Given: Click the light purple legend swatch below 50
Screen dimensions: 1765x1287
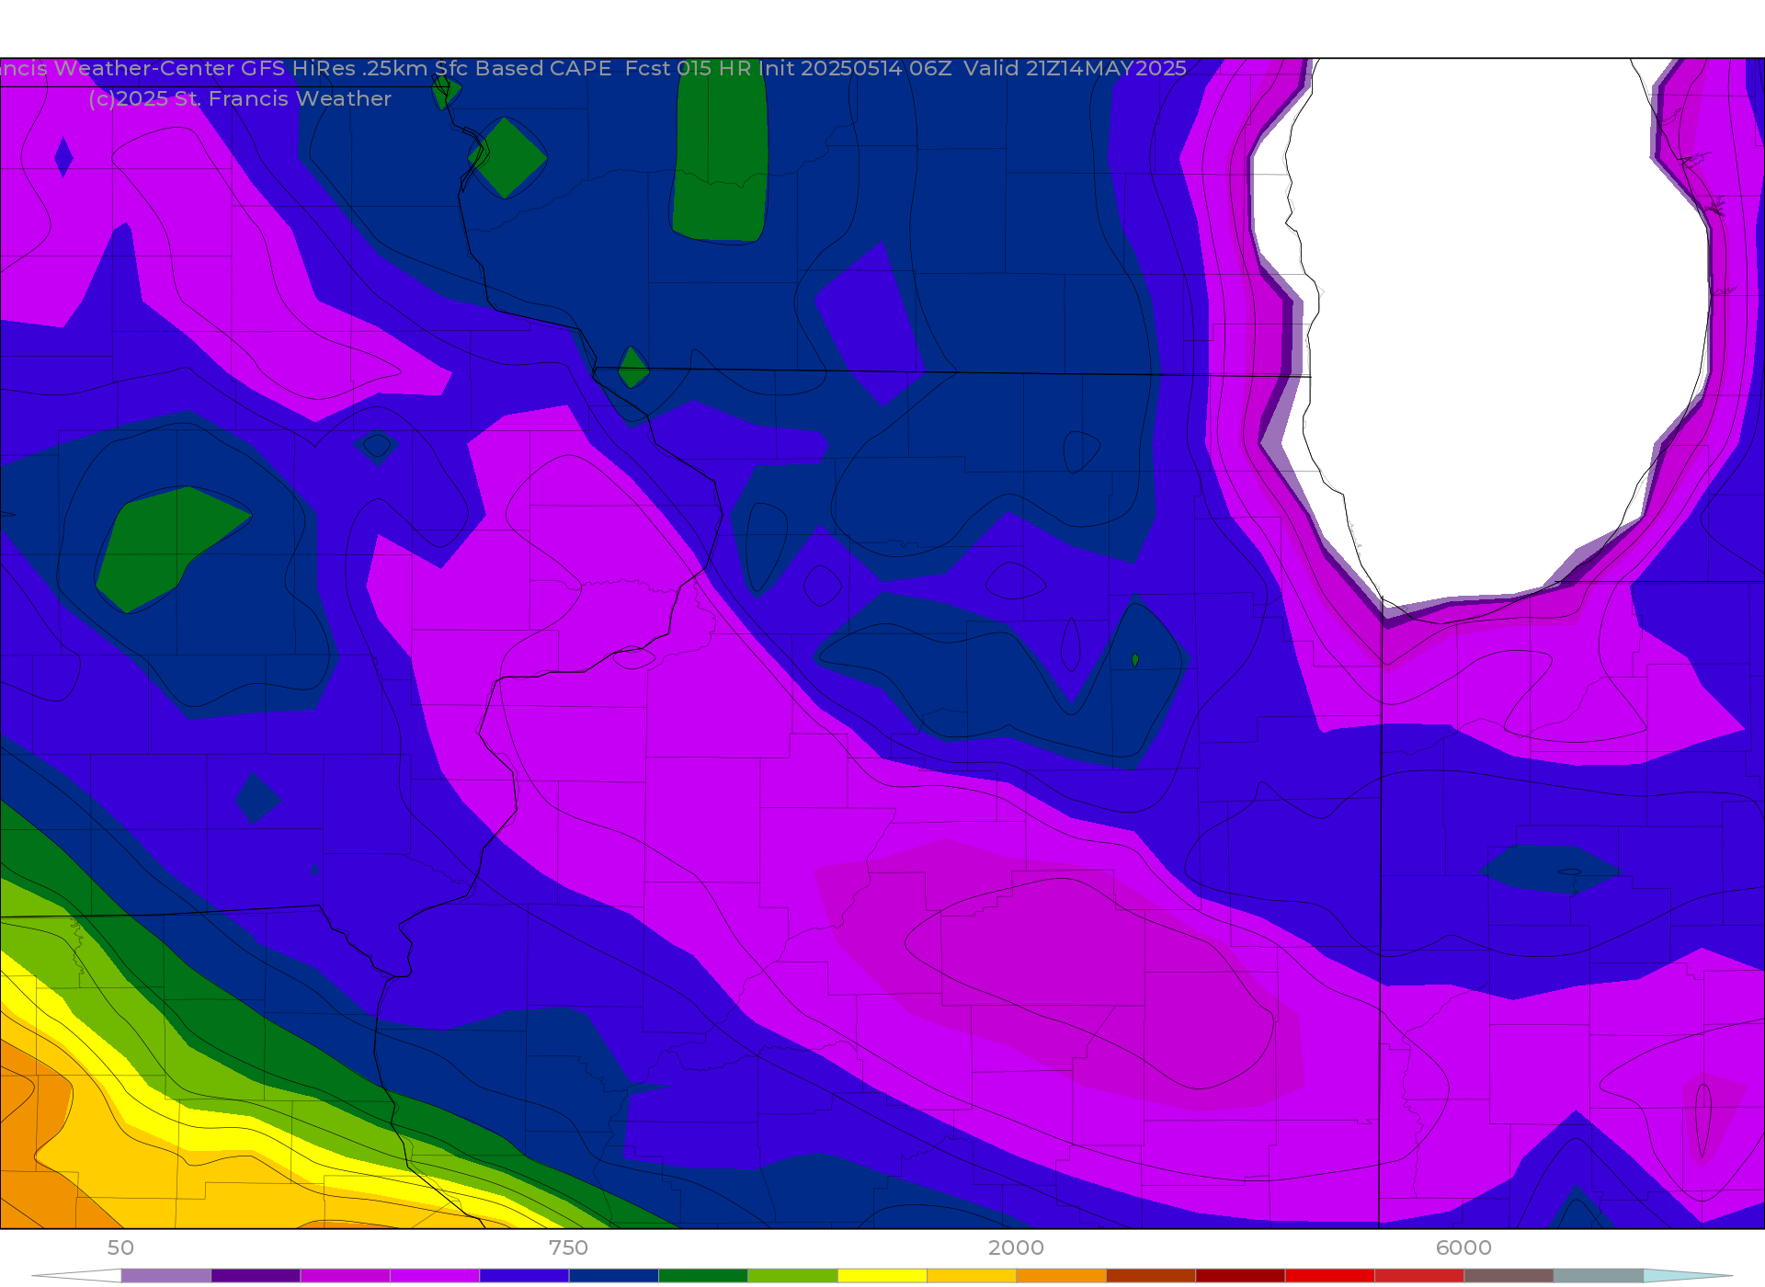Looking at the screenshot, I should 165,1276.
